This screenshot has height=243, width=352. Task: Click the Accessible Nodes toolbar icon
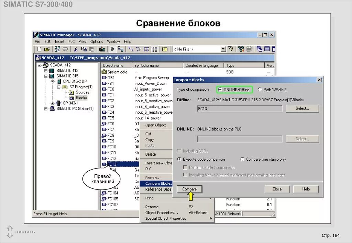(x=57, y=49)
